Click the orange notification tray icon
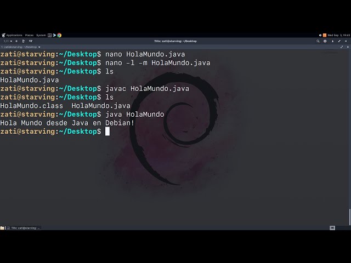 (325, 35)
